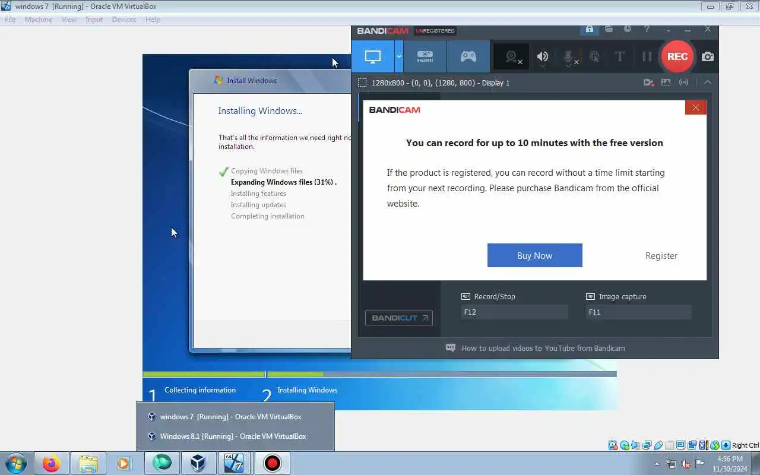The width and height of the screenshot is (760, 475).
Task: Click VirtualBox USB status icon
Action: [658, 445]
